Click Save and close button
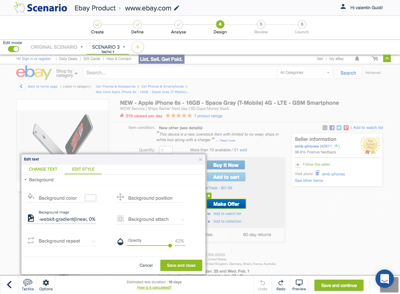This screenshot has height=294, width=400. pyautogui.click(x=181, y=266)
